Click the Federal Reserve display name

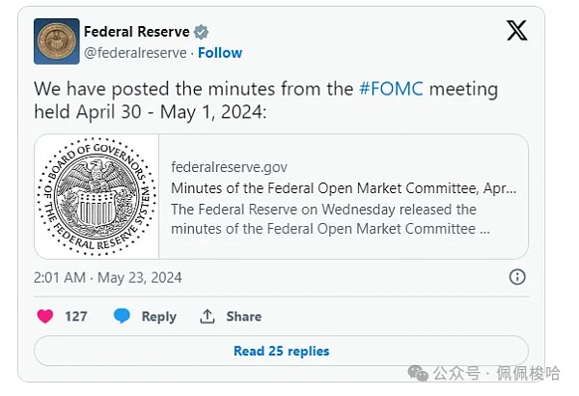click(136, 32)
